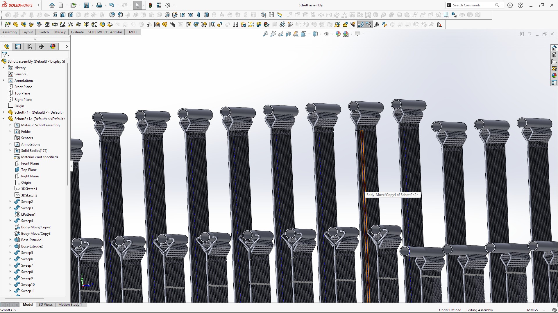
Task: Select the Body-Move/Copy3 feature
Action: [x=36, y=234]
